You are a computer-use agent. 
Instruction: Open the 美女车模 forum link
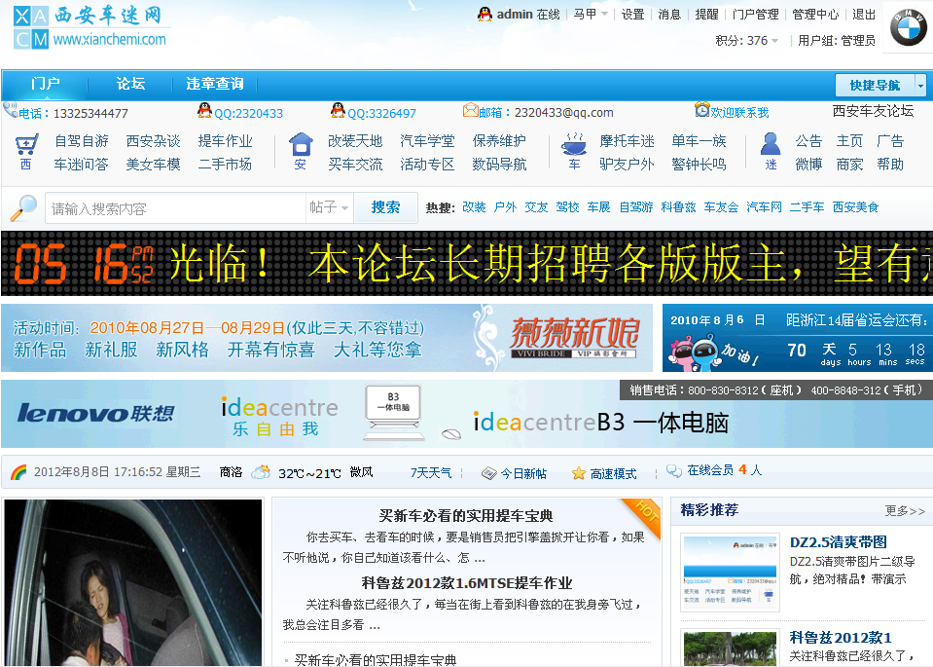coord(153,165)
